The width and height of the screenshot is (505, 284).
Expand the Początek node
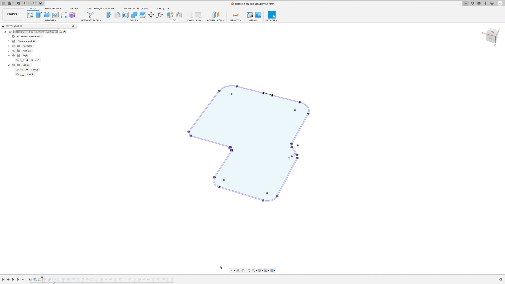tap(9, 46)
